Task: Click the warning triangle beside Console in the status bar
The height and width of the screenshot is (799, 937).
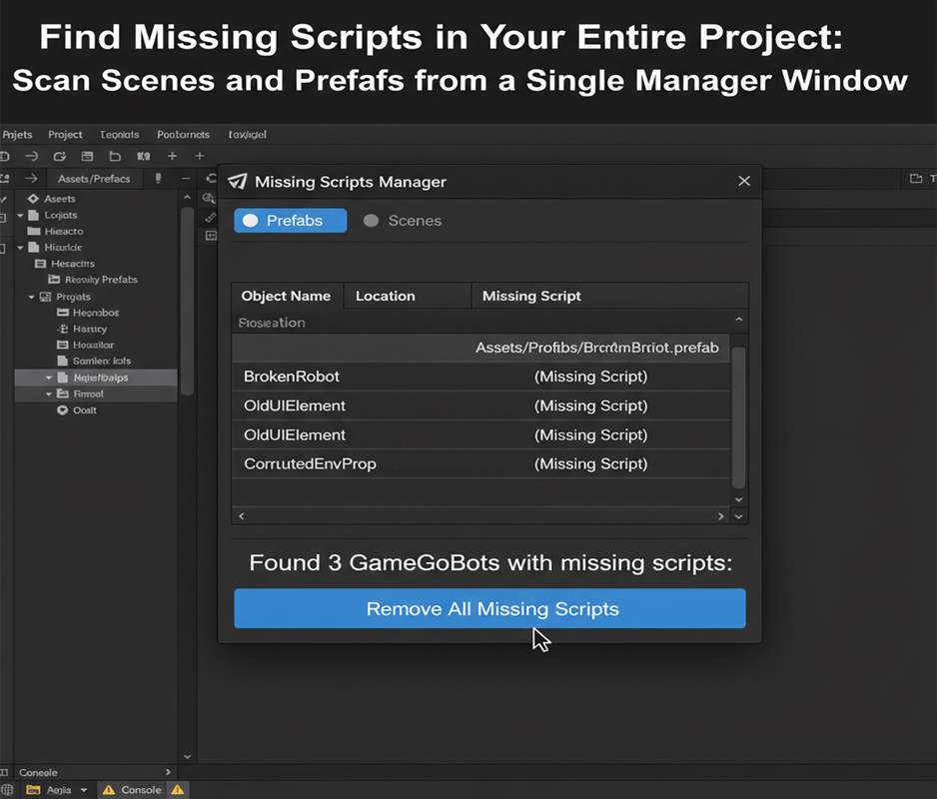Action: 178,790
